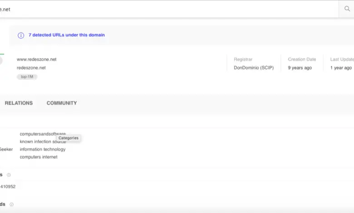Focus the domain search input field
354x213 pixels.
(168, 9)
